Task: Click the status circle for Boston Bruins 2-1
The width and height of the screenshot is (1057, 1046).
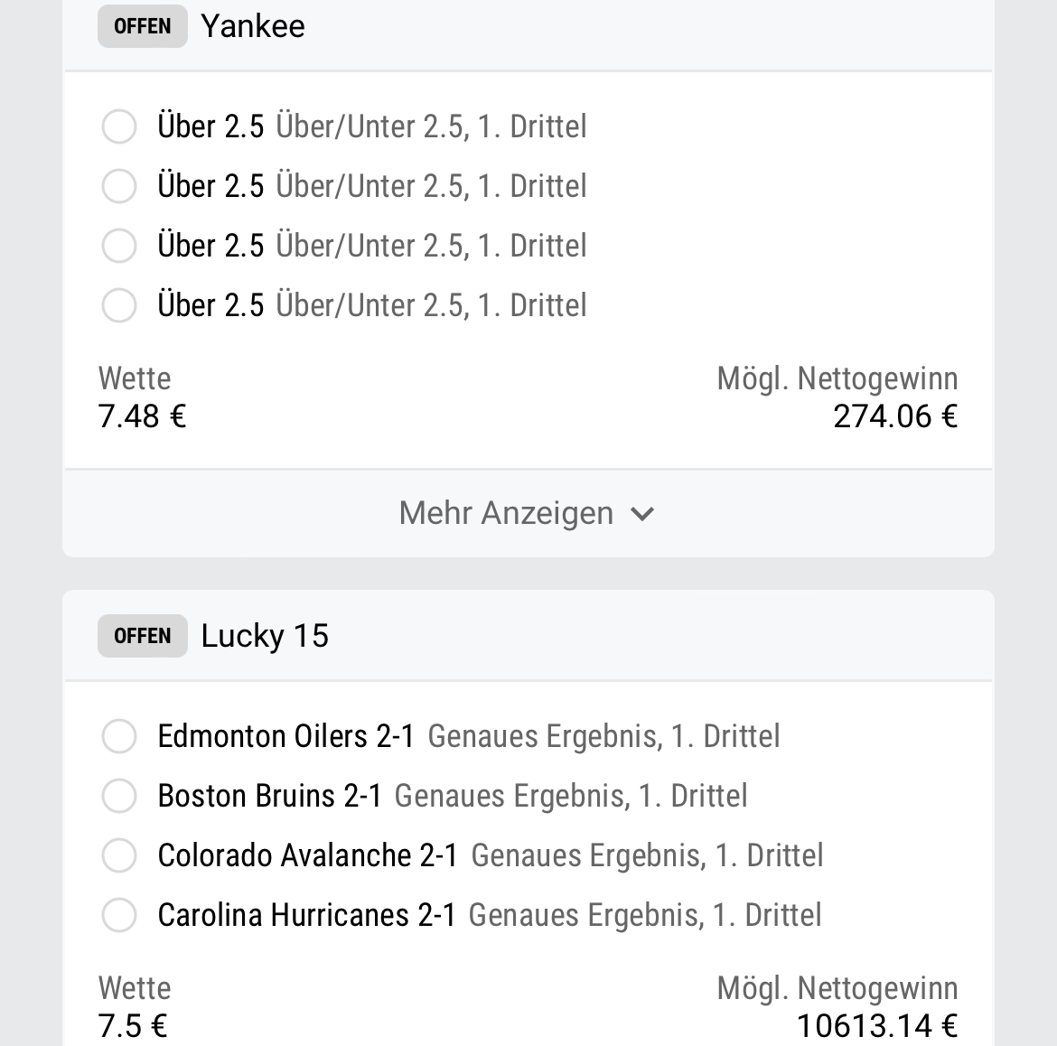Action: pos(119,796)
